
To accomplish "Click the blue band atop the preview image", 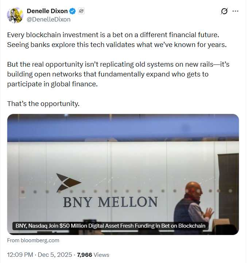I will pos(123,128).
